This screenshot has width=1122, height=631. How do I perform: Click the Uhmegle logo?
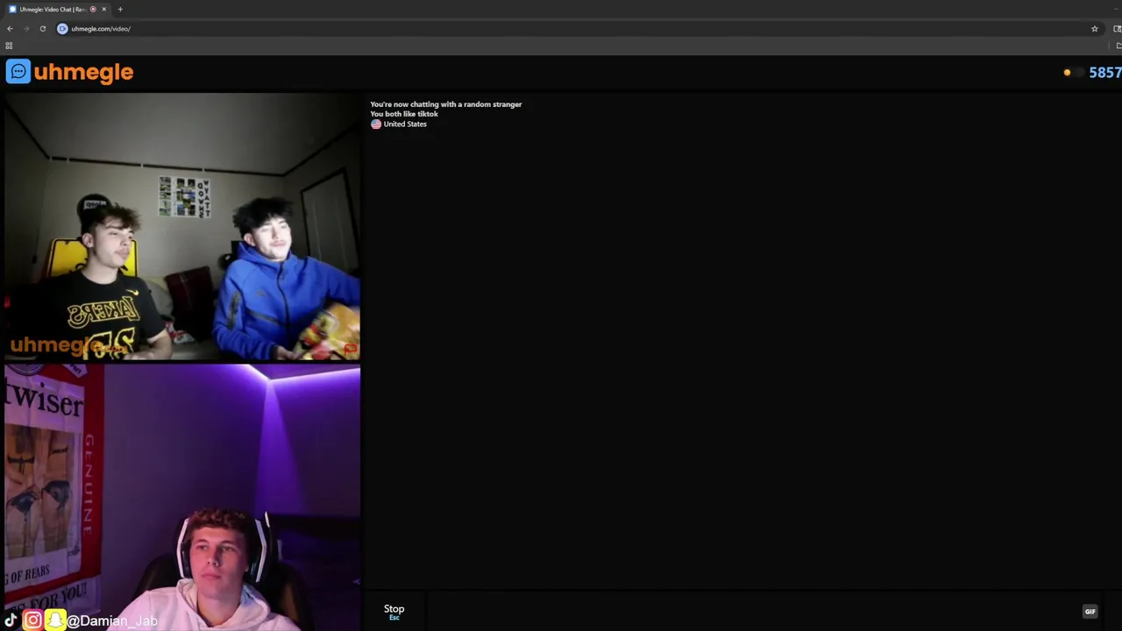(x=69, y=72)
